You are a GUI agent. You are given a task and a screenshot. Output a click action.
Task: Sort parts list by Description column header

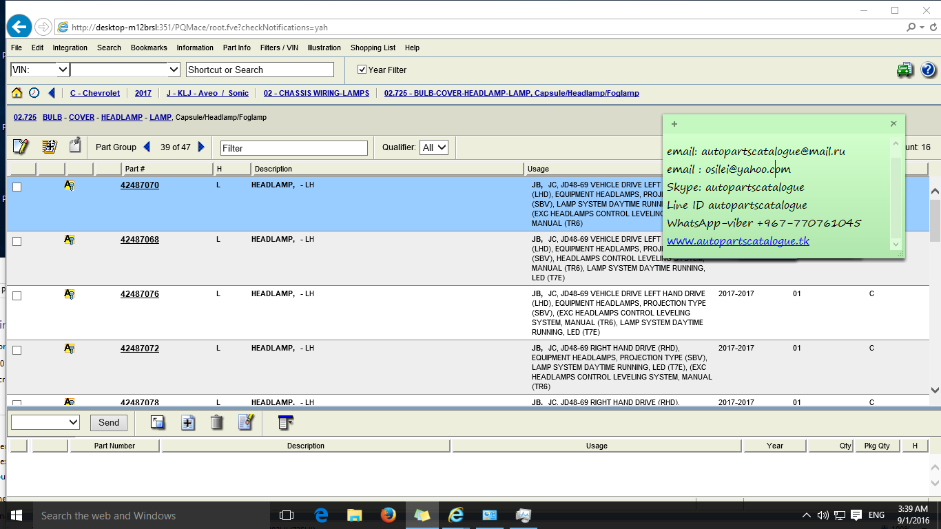click(386, 169)
